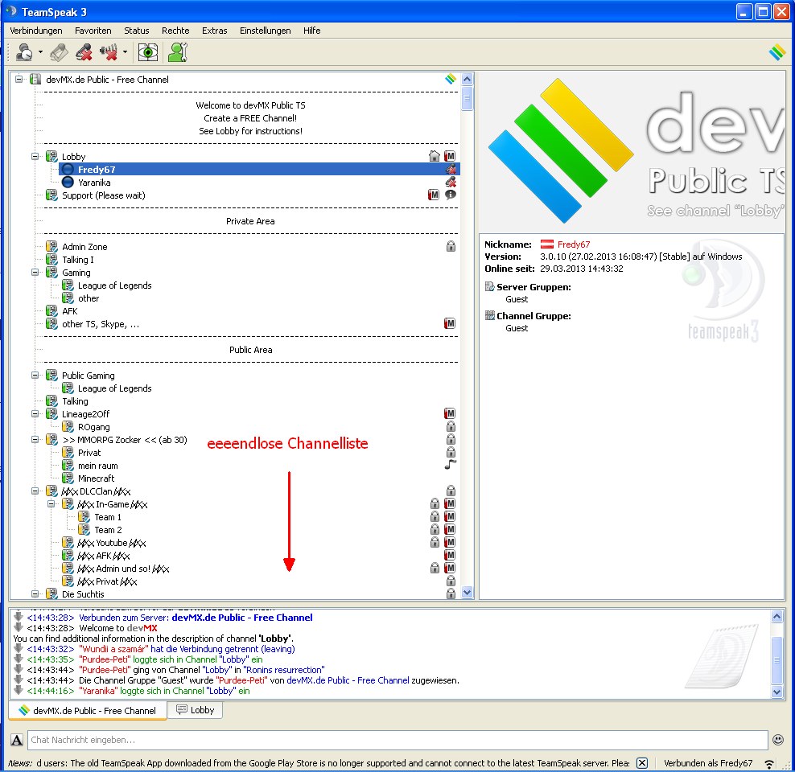Open the Hilfe menu

[312, 31]
